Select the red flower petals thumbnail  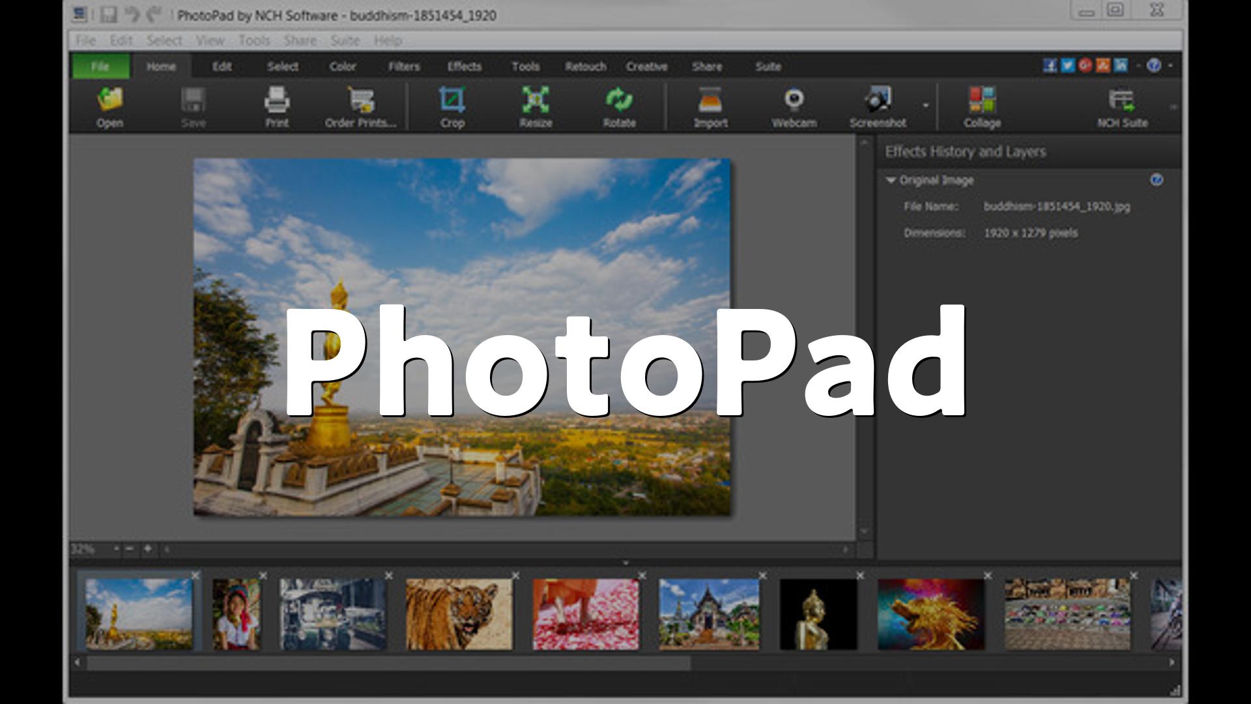tap(586, 615)
